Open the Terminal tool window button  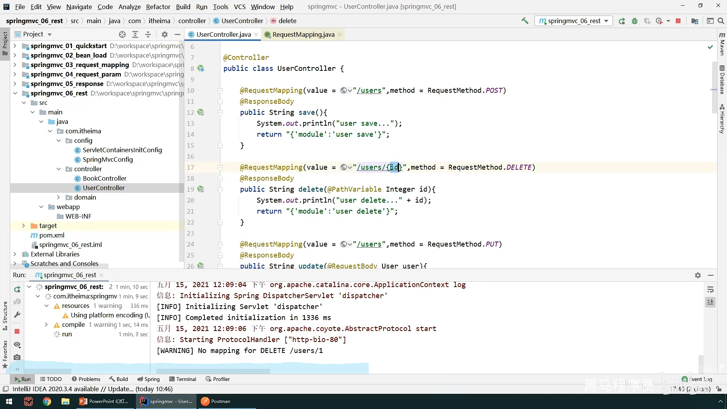(183, 379)
